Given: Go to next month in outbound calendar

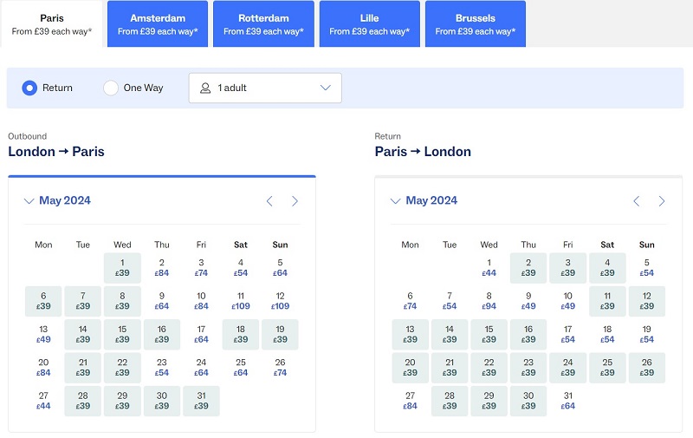Looking at the screenshot, I should (295, 201).
